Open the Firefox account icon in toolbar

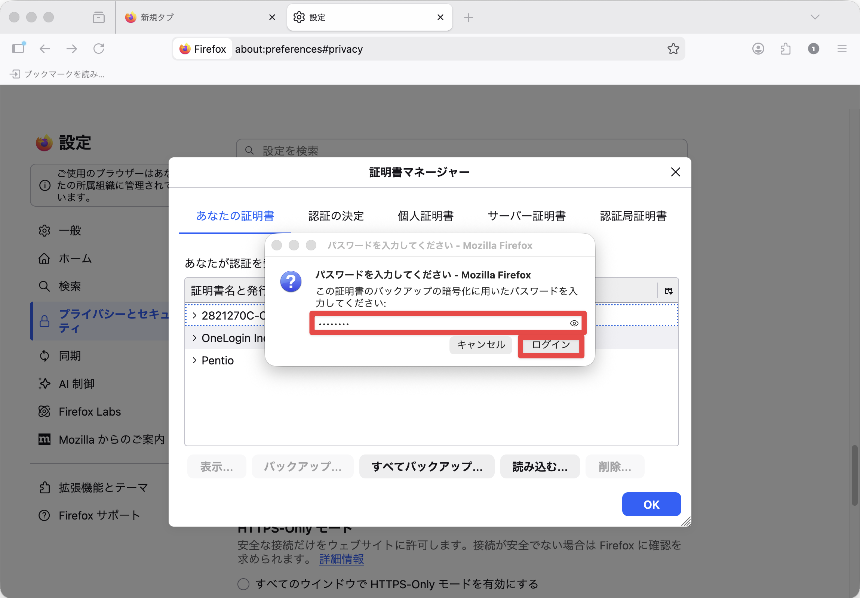click(x=758, y=49)
